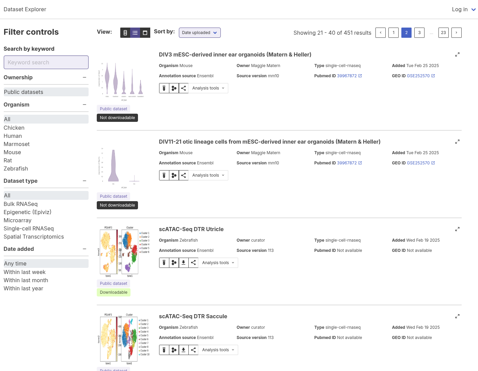The height and width of the screenshot is (371, 478).
Task: Go to results page 3
Action: [x=419, y=33]
